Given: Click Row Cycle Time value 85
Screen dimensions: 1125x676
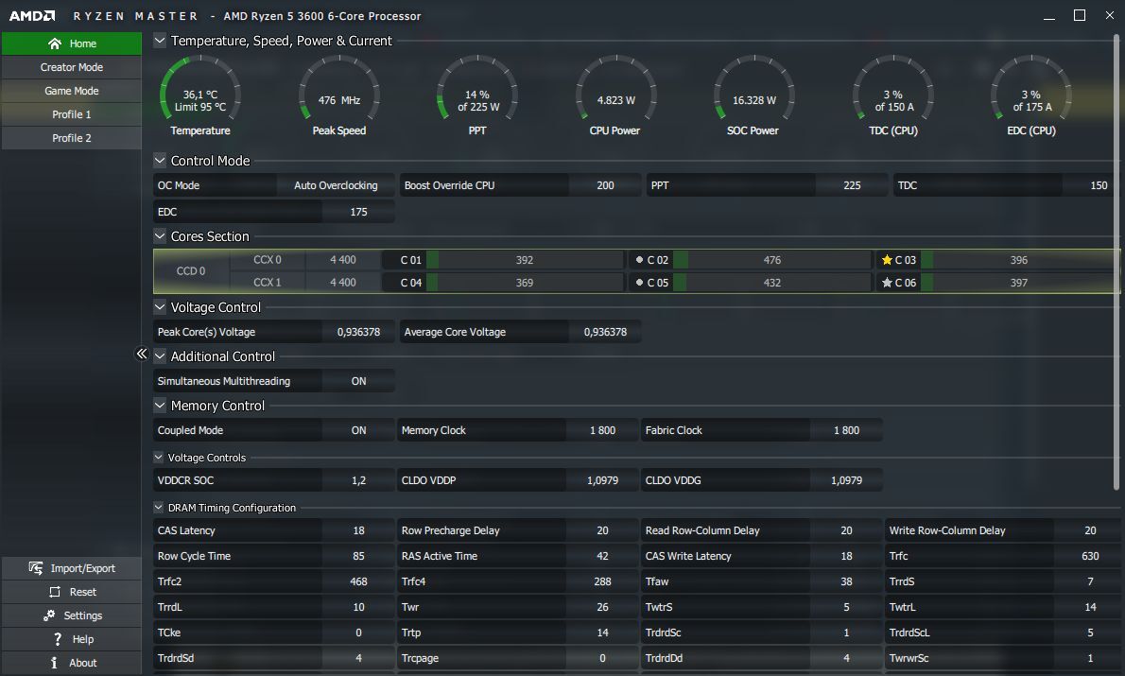Looking at the screenshot, I should point(358,556).
